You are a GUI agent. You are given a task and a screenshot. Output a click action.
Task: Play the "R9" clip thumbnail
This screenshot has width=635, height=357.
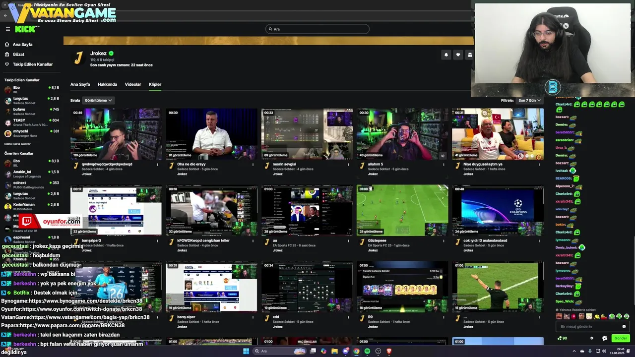402,287
